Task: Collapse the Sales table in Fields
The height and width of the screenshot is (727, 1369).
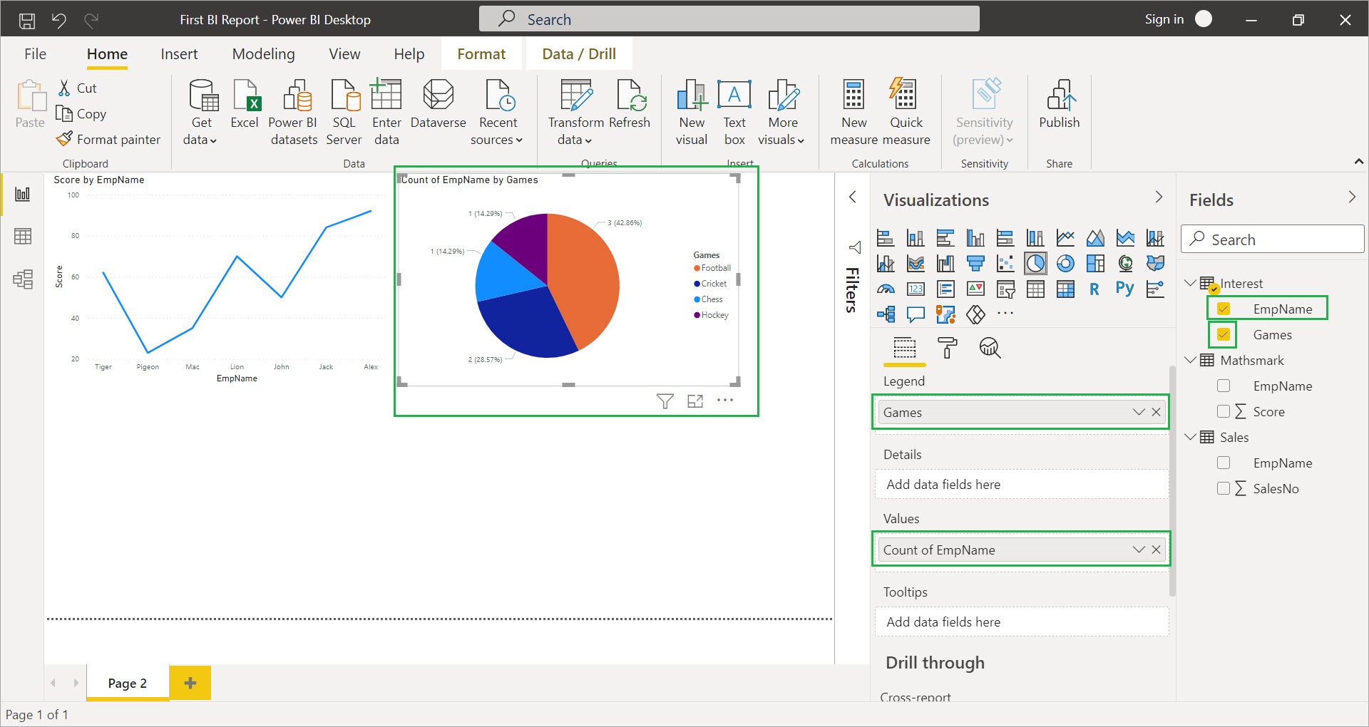Action: pyautogui.click(x=1189, y=437)
